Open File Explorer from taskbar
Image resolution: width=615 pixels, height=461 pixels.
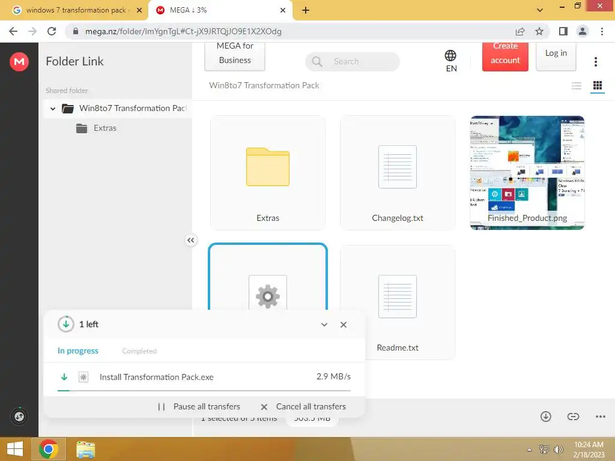click(85, 449)
